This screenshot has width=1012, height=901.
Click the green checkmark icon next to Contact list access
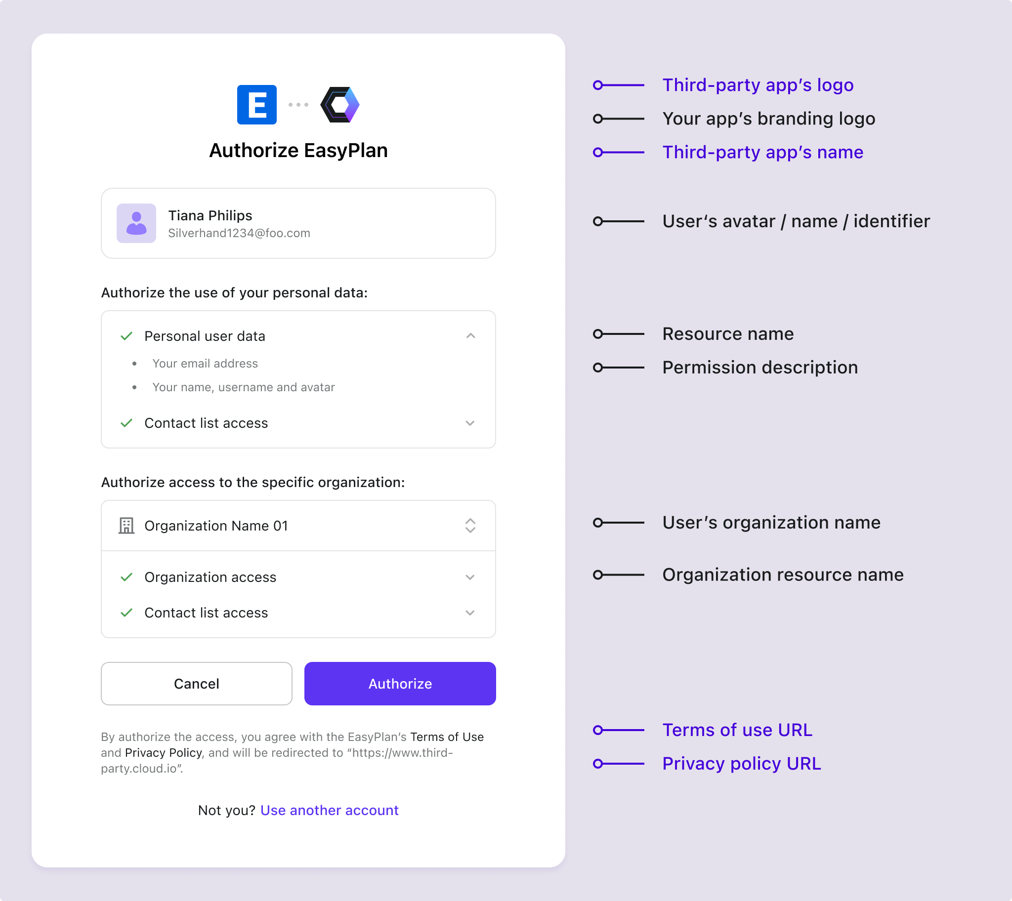(126, 423)
